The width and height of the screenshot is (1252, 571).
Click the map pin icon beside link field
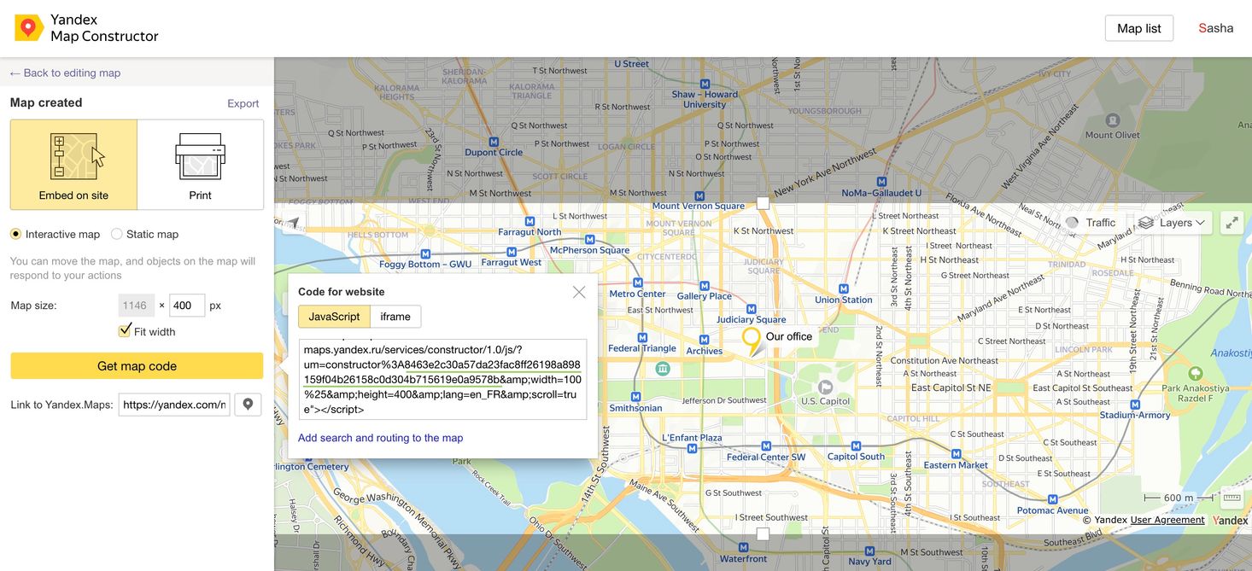coord(249,405)
